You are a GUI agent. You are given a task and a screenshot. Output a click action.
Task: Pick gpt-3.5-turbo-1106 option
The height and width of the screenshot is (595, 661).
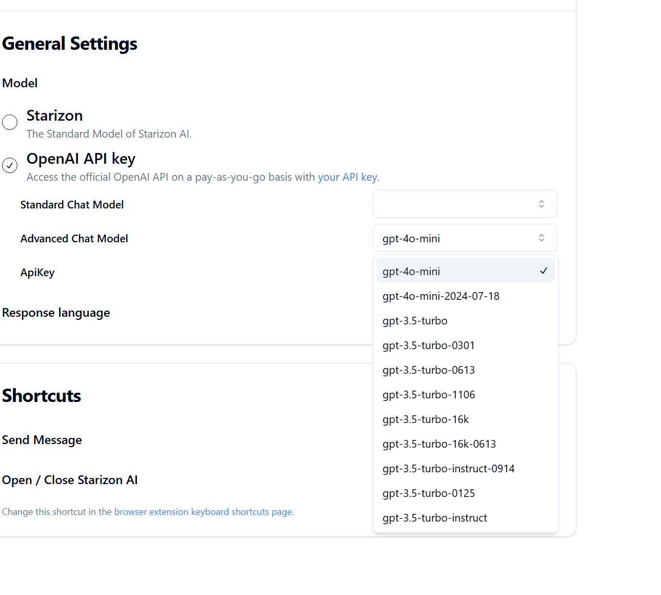pyautogui.click(x=465, y=394)
